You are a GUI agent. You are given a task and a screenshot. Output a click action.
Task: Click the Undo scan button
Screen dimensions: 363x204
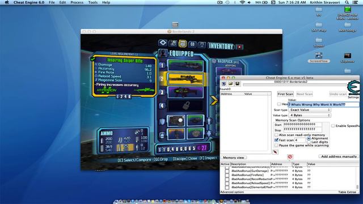(x=338, y=94)
